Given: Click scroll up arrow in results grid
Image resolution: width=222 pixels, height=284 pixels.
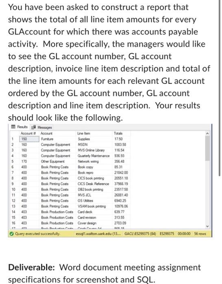Looking at the screenshot, I should (207, 133).
